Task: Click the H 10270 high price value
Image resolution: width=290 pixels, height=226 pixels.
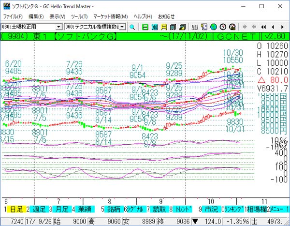Action: pyautogui.click(x=273, y=55)
